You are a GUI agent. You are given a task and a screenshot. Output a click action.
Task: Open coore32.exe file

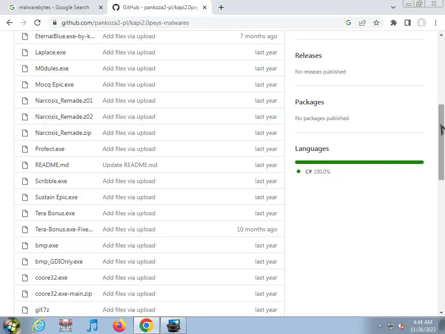pyautogui.click(x=51, y=278)
